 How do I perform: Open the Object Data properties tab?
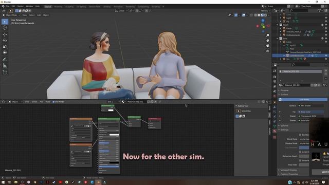click(275, 126)
